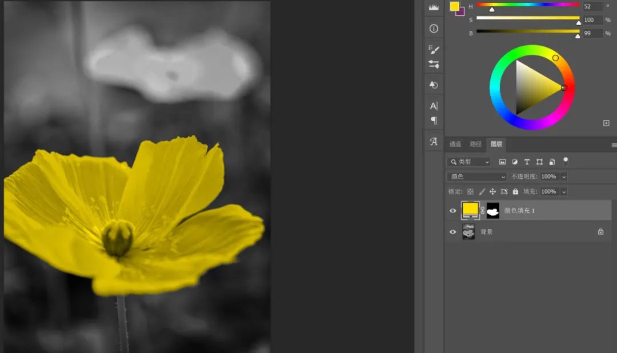Switch to the 通道 tab

coord(455,145)
